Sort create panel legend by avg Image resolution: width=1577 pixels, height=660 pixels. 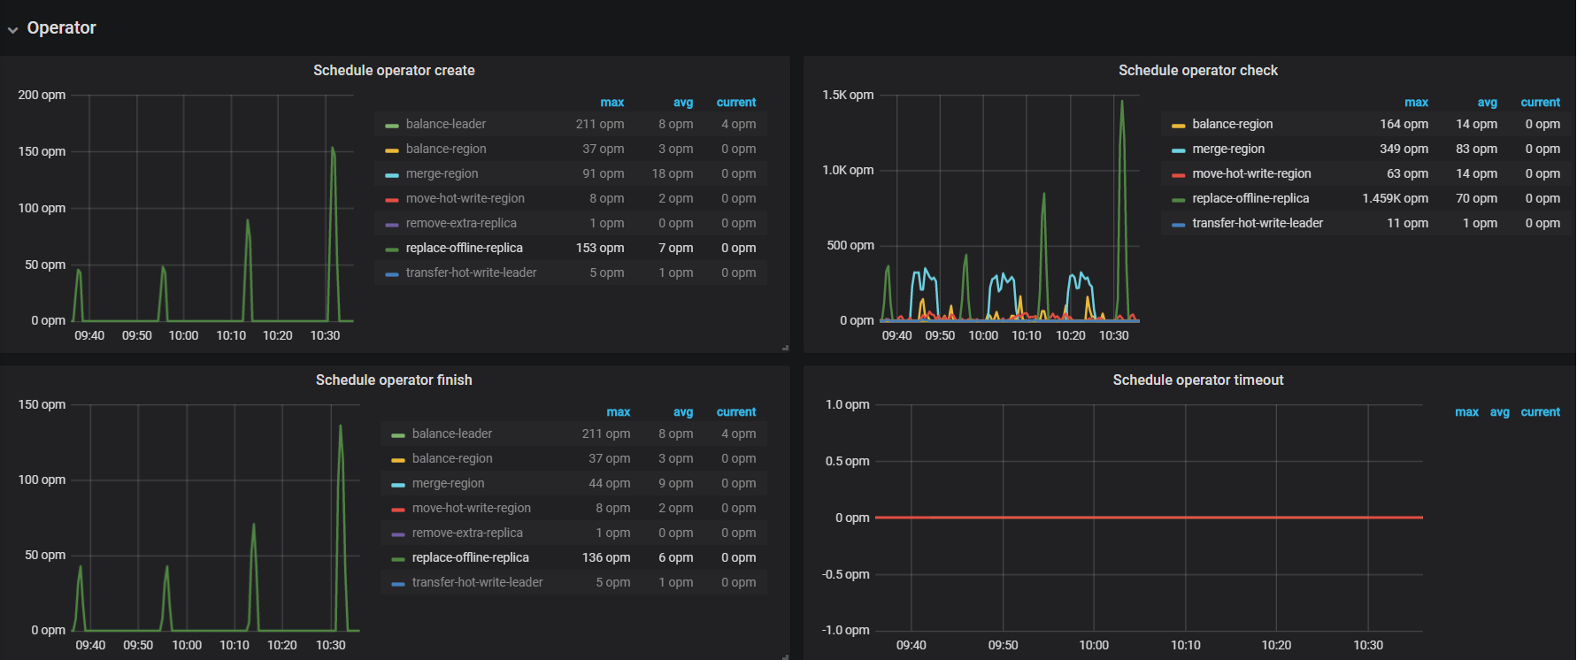click(682, 103)
